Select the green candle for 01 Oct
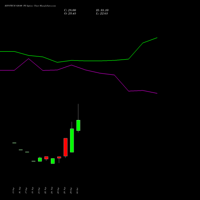This screenshot has height=200, width=200. coord(78,125)
